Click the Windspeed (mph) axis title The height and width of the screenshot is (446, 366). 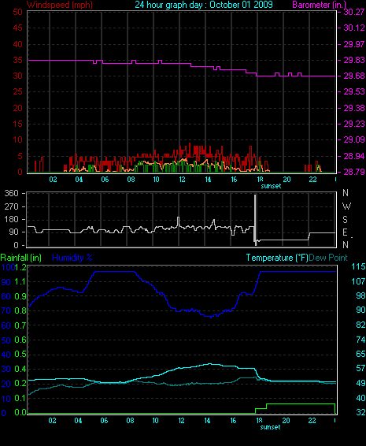[60, 5]
